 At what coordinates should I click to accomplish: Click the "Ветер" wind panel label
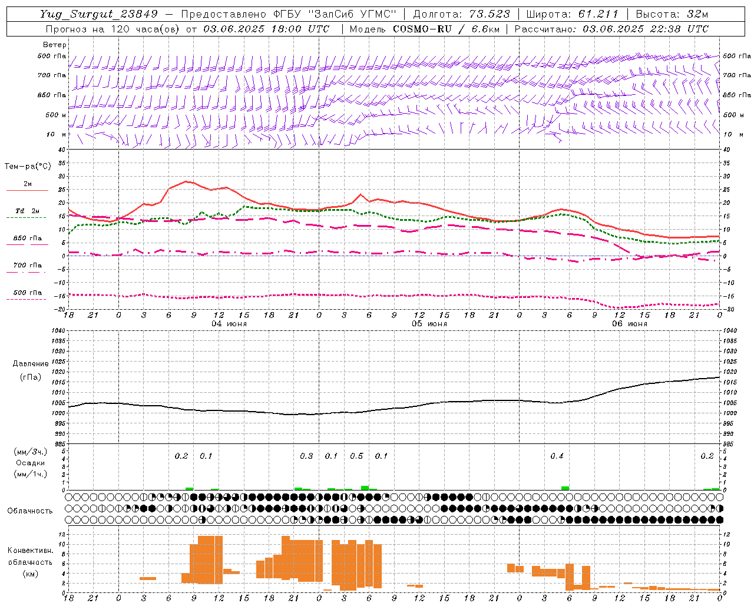[55, 45]
